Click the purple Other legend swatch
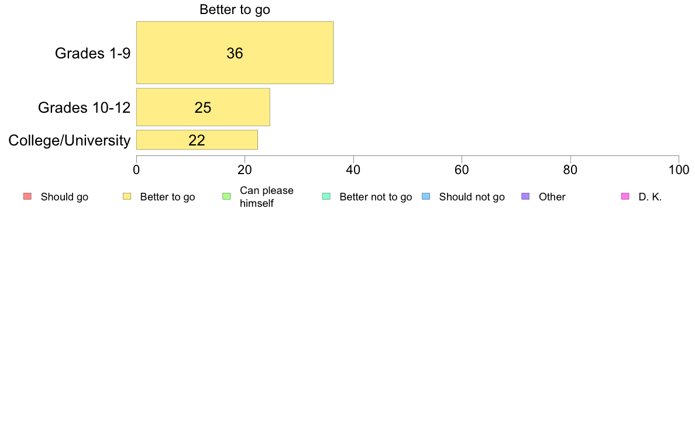The height and width of the screenshot is (430, 695). 526,197
